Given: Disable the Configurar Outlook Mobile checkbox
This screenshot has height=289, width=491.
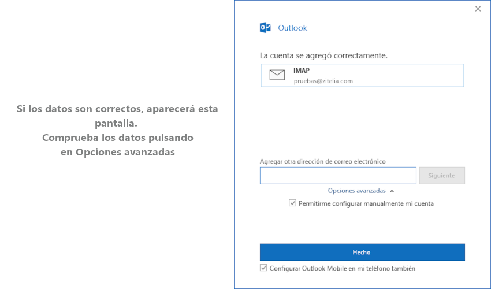Looking at the screenshot, I should (x=264, y=268).
